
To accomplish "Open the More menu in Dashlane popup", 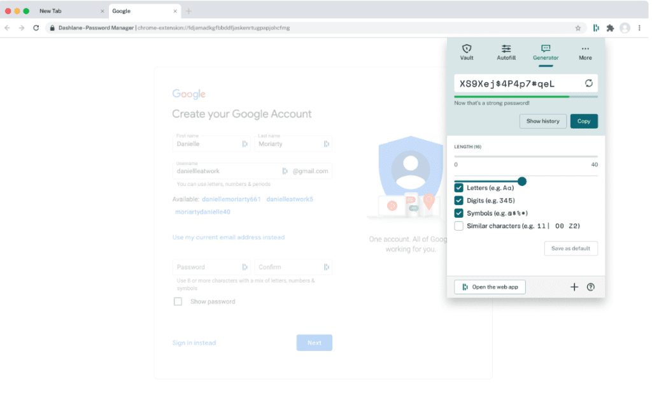I will coord(585,51).
